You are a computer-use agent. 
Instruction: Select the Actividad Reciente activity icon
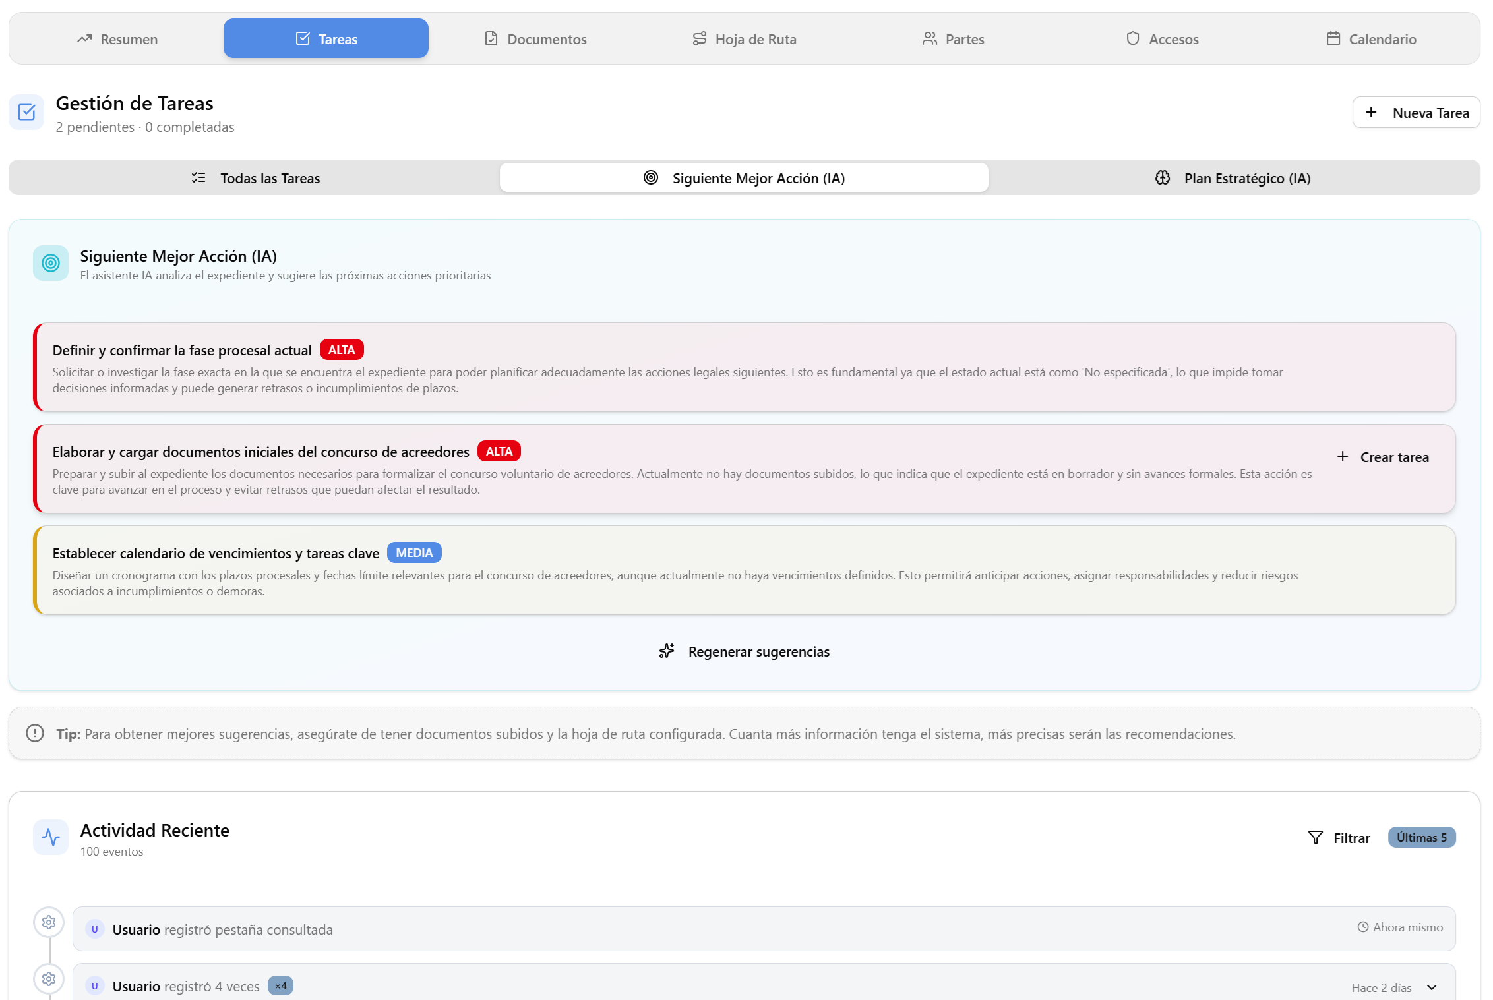pyautogui.click(x=51, y=836)
